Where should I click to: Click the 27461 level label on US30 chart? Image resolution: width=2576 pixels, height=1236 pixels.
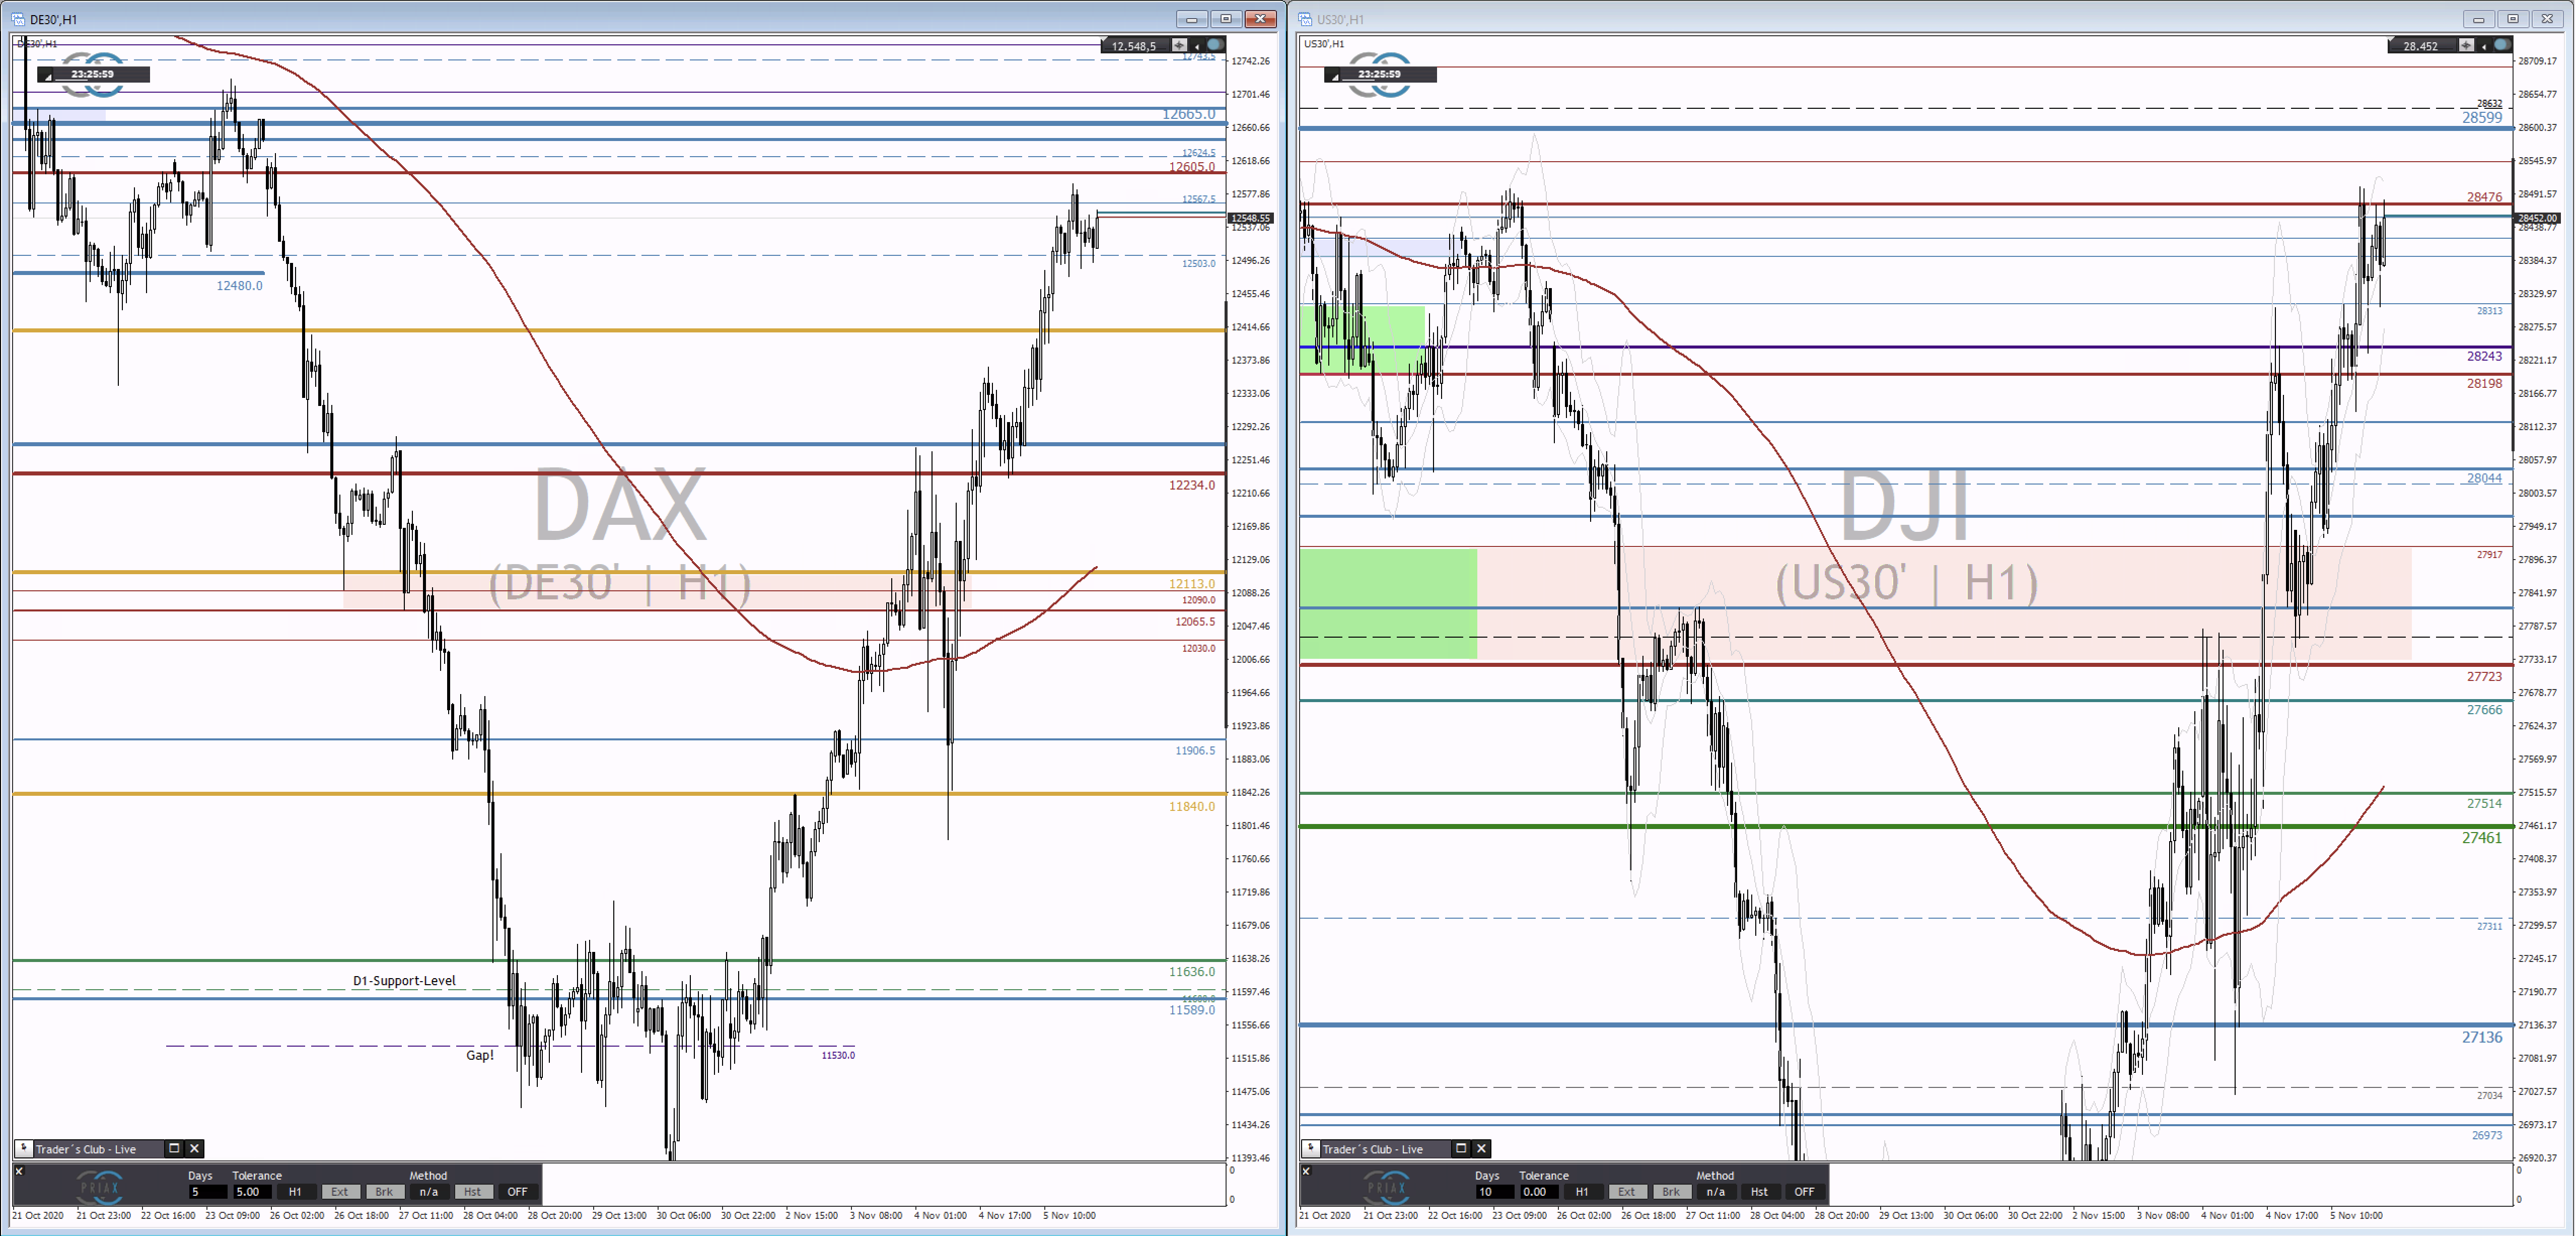(x=2482, y=838)
